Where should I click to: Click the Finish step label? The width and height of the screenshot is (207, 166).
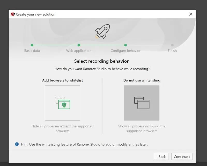tap(172, 50)
